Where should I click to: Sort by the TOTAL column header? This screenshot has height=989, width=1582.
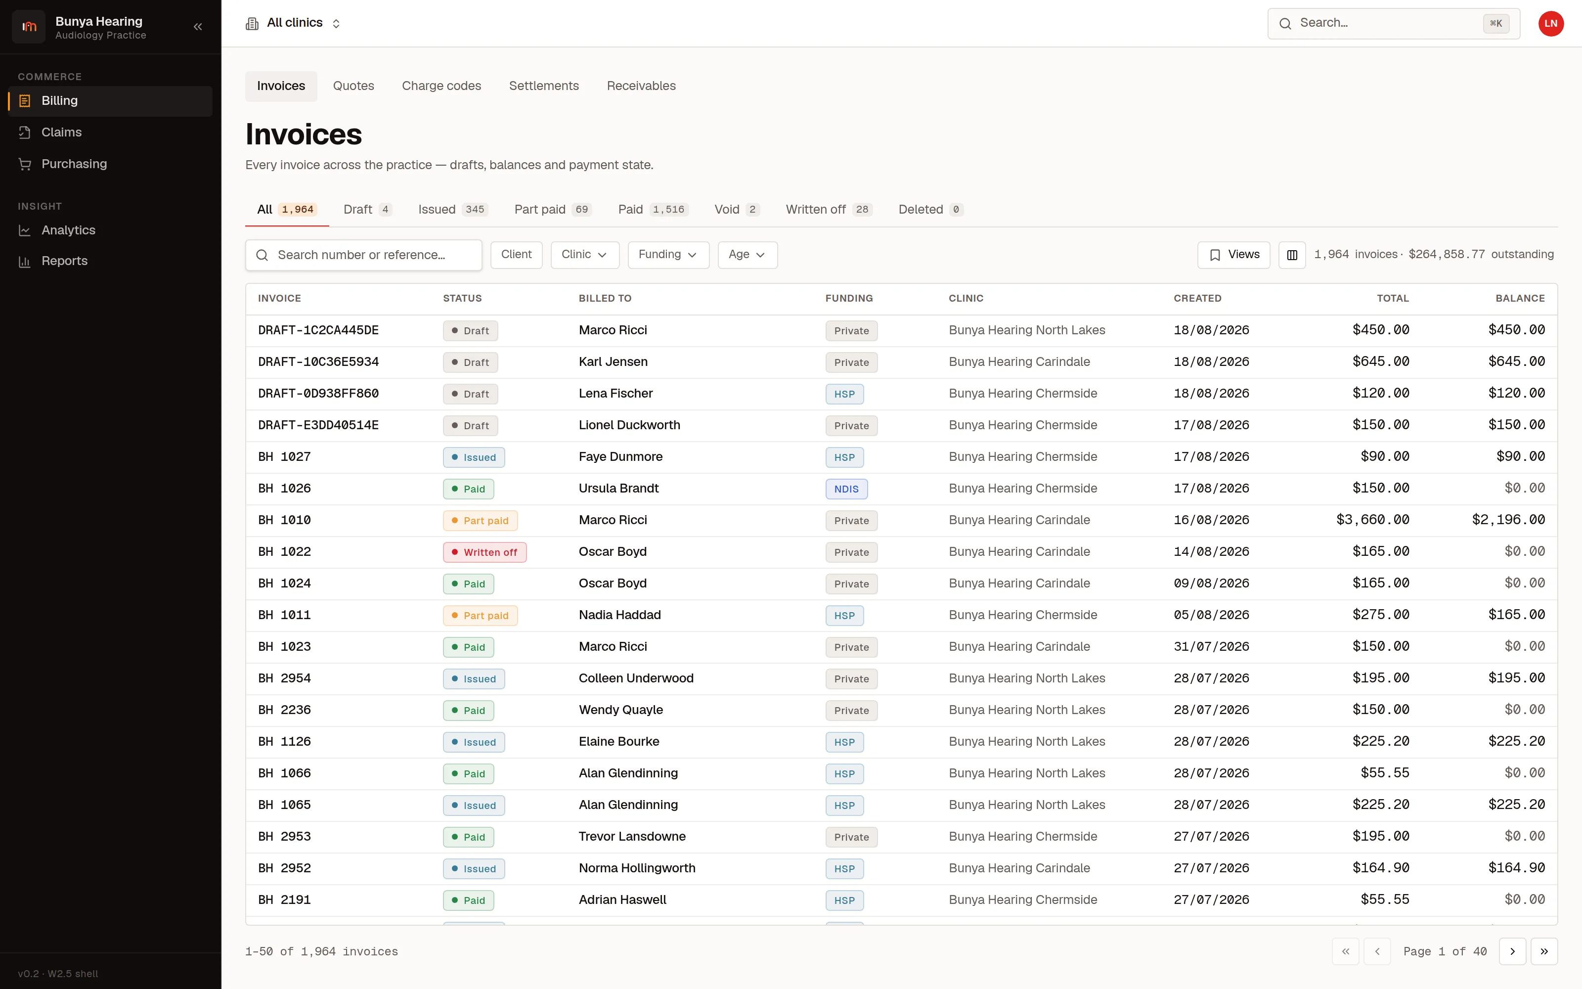(x=1393, y=298)
